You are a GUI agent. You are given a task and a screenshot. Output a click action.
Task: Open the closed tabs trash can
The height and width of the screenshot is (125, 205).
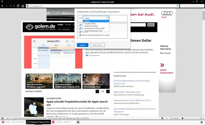point(201,122)
